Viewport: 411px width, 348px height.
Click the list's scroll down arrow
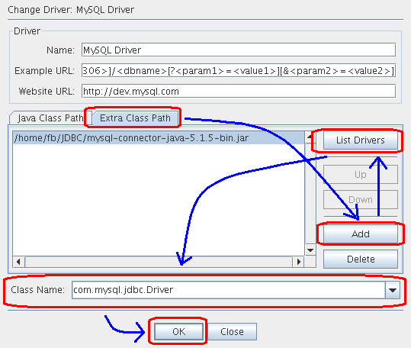310,250
